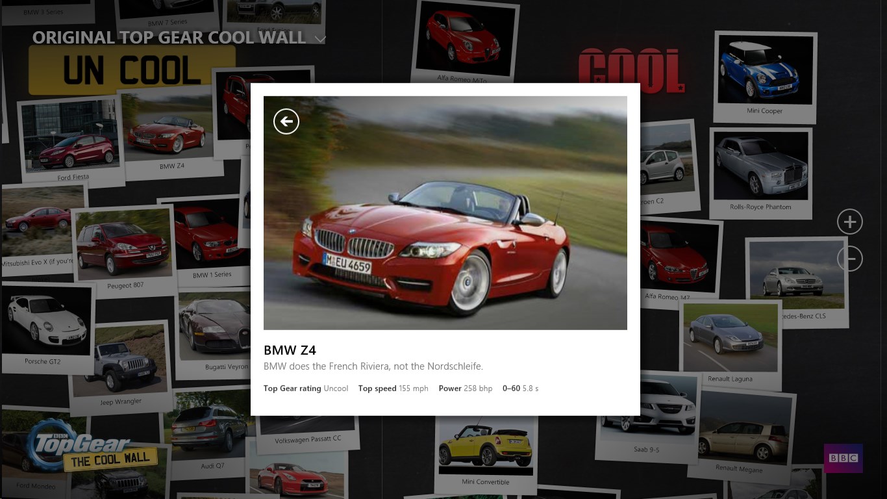887x499 pixels.
Task: Open the Audi Q7 card
Action: (x=210, y=434)
